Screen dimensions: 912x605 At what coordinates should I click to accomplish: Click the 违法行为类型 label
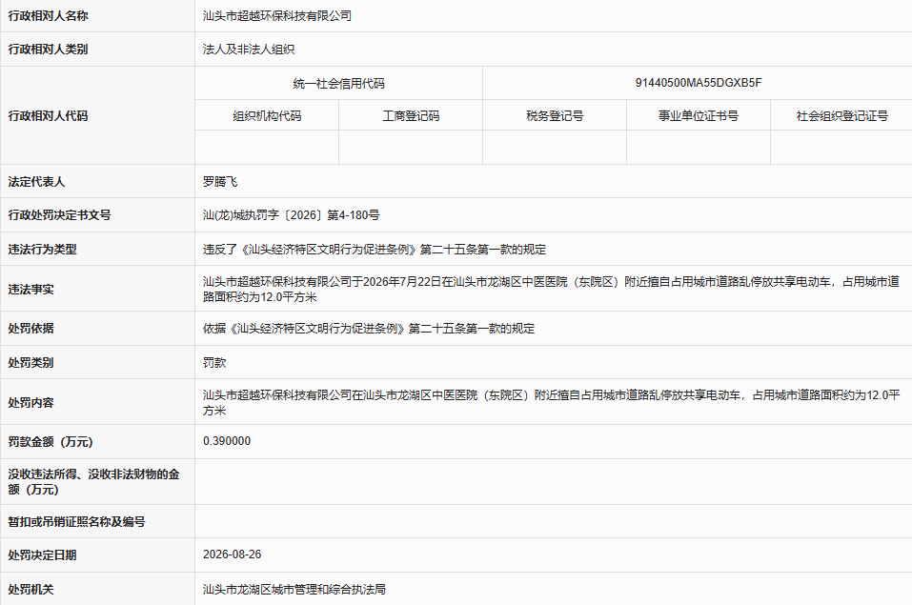[x=42, y=249]
